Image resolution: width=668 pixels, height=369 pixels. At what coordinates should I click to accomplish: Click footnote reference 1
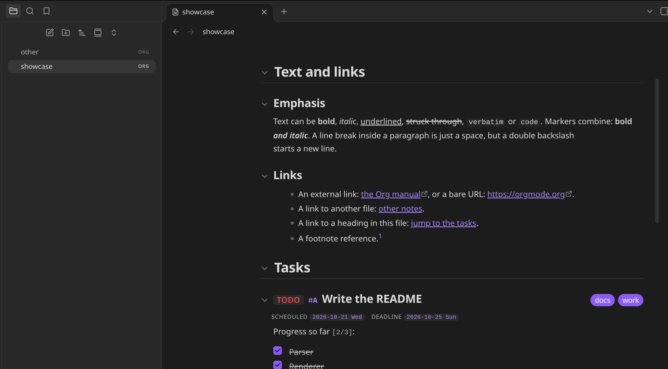click(x=380, y=236)
